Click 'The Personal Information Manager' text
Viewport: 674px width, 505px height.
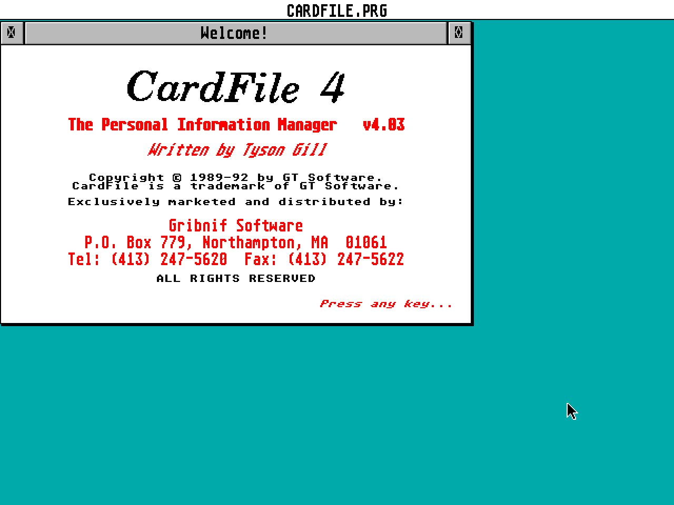[203, 125]
